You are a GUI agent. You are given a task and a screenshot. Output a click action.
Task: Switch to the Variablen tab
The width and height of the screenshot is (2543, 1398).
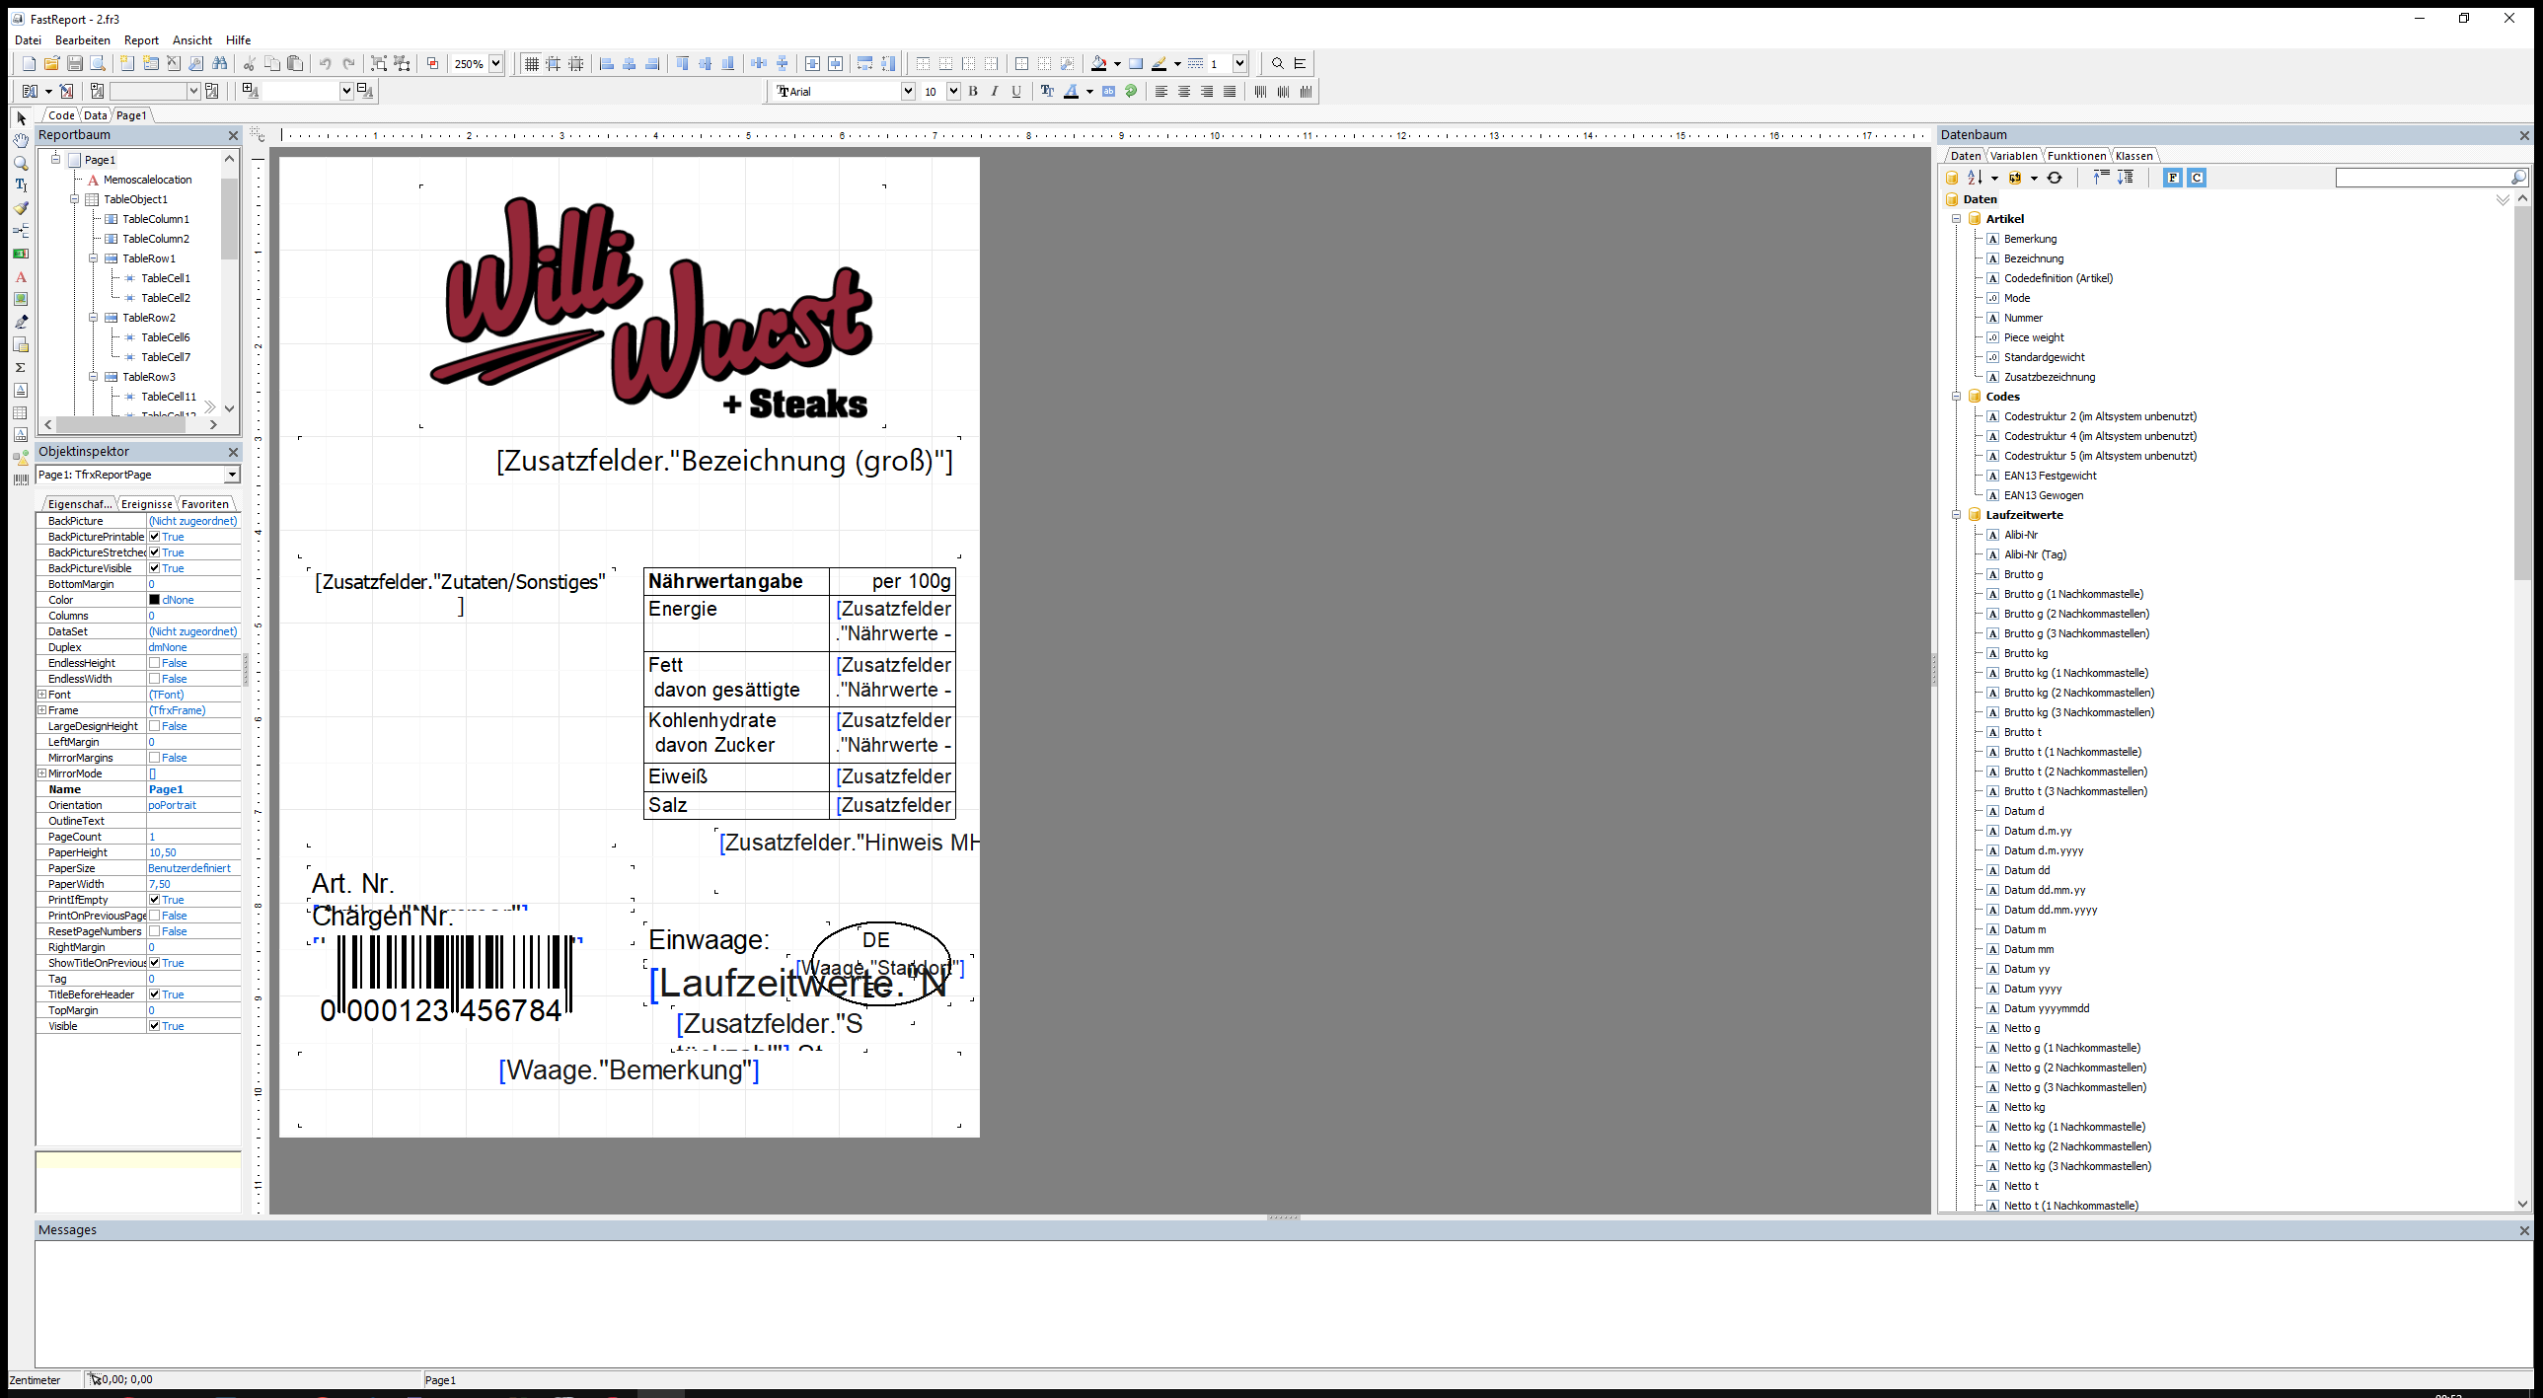coord(2013,156)
